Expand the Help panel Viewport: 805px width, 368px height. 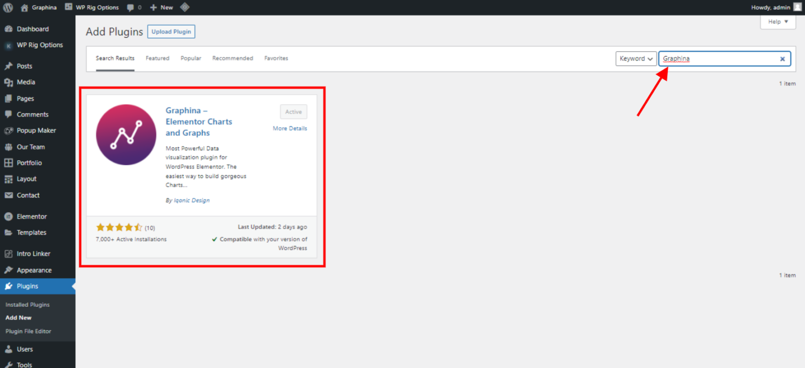coord(777,21)
